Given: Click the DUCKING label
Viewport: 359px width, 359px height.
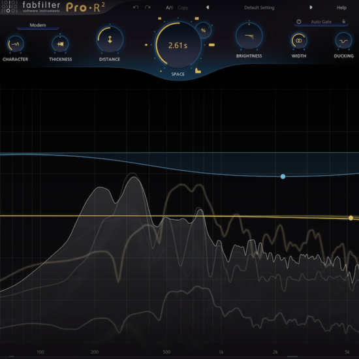Looking at the screenshot, I should pos(343,56).
